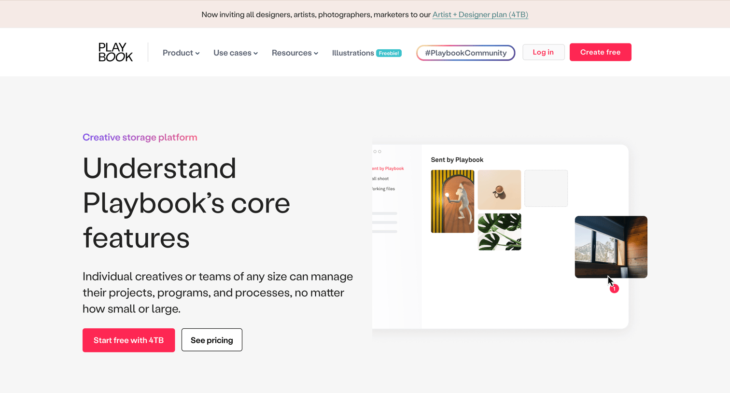730x393 pixels.
Task: Select the monkey statue thumbnail
Action: pos(452,201)
